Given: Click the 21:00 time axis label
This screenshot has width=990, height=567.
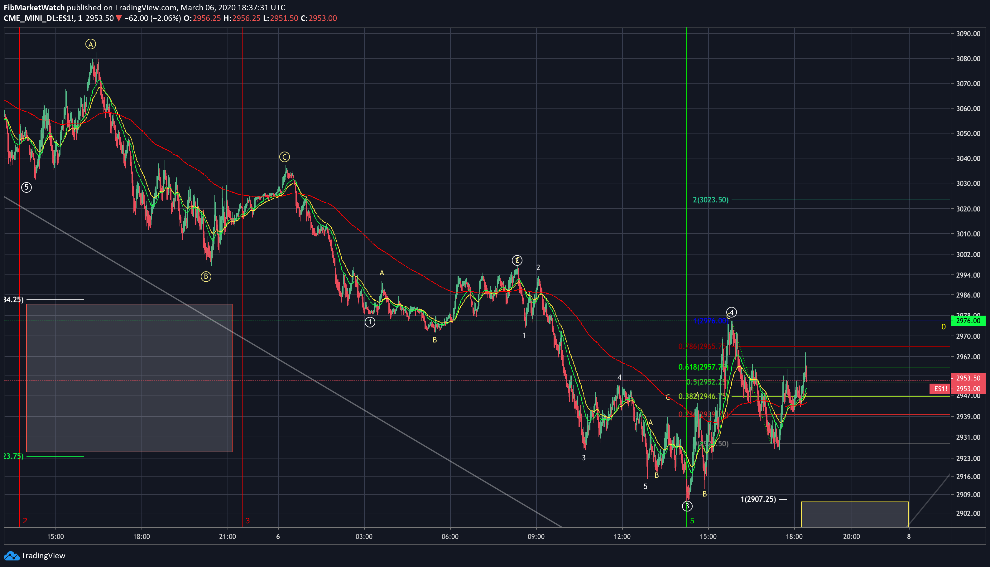Looking at the screenshot, I should pos(228,537).
